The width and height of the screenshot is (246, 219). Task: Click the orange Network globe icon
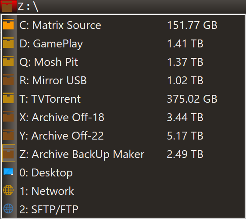[x=8, y=190]
